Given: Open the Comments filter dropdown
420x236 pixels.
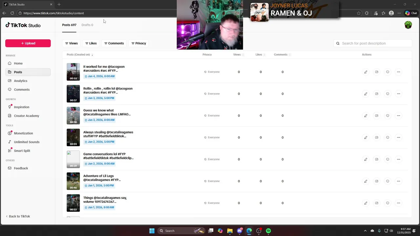Looking at the screenshot, I should pos(114,43).
